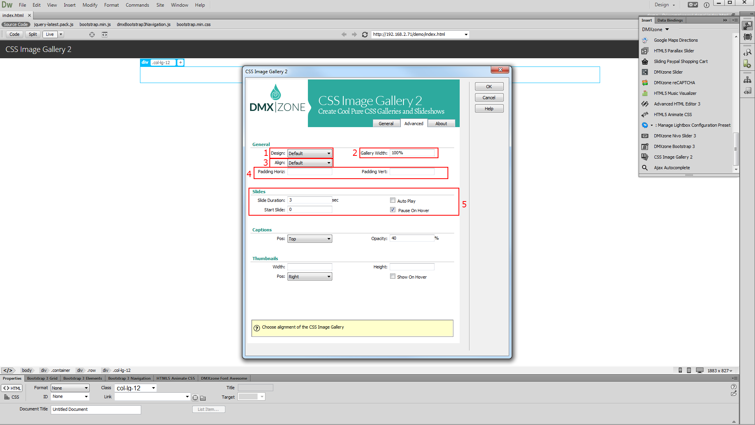The height and width of the screenshot is (425, 755).
Task: Enable Show On Hover for thumbnails
Action: point(392,276)
